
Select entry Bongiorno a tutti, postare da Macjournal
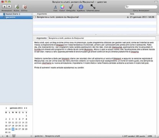[95, 17]
